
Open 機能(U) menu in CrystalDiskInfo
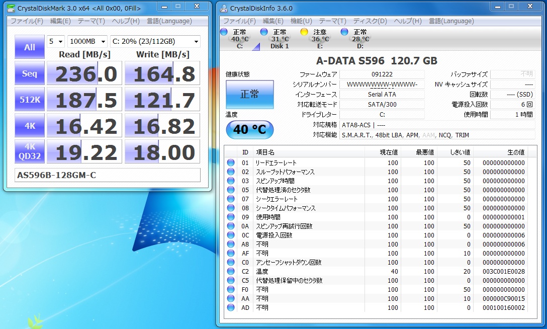point(301,21)
